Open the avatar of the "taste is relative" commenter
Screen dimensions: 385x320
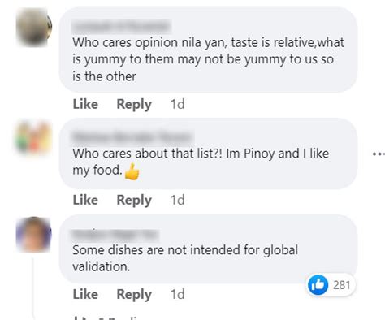point(33,27)
